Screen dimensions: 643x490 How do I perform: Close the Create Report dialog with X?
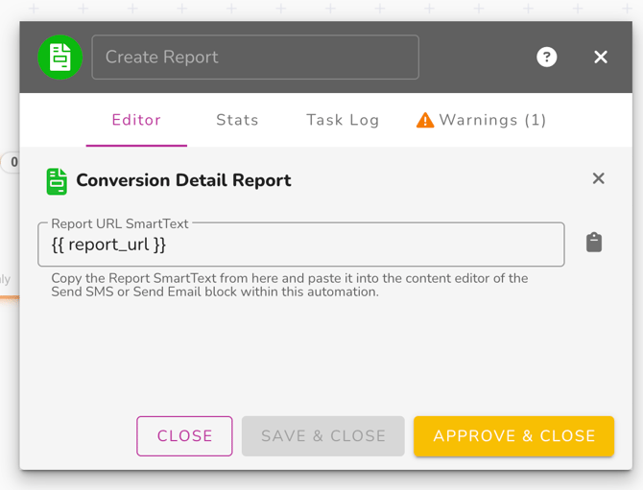tap(601, 58)
